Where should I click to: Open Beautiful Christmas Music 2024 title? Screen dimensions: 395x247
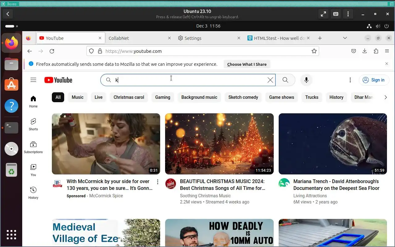(222, 185)
